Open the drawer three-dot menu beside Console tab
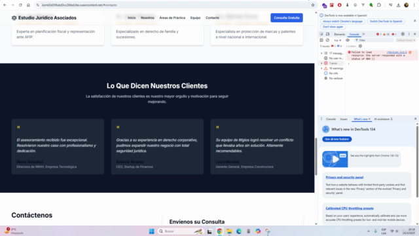419x236 pixels. [x=321, y=119]
